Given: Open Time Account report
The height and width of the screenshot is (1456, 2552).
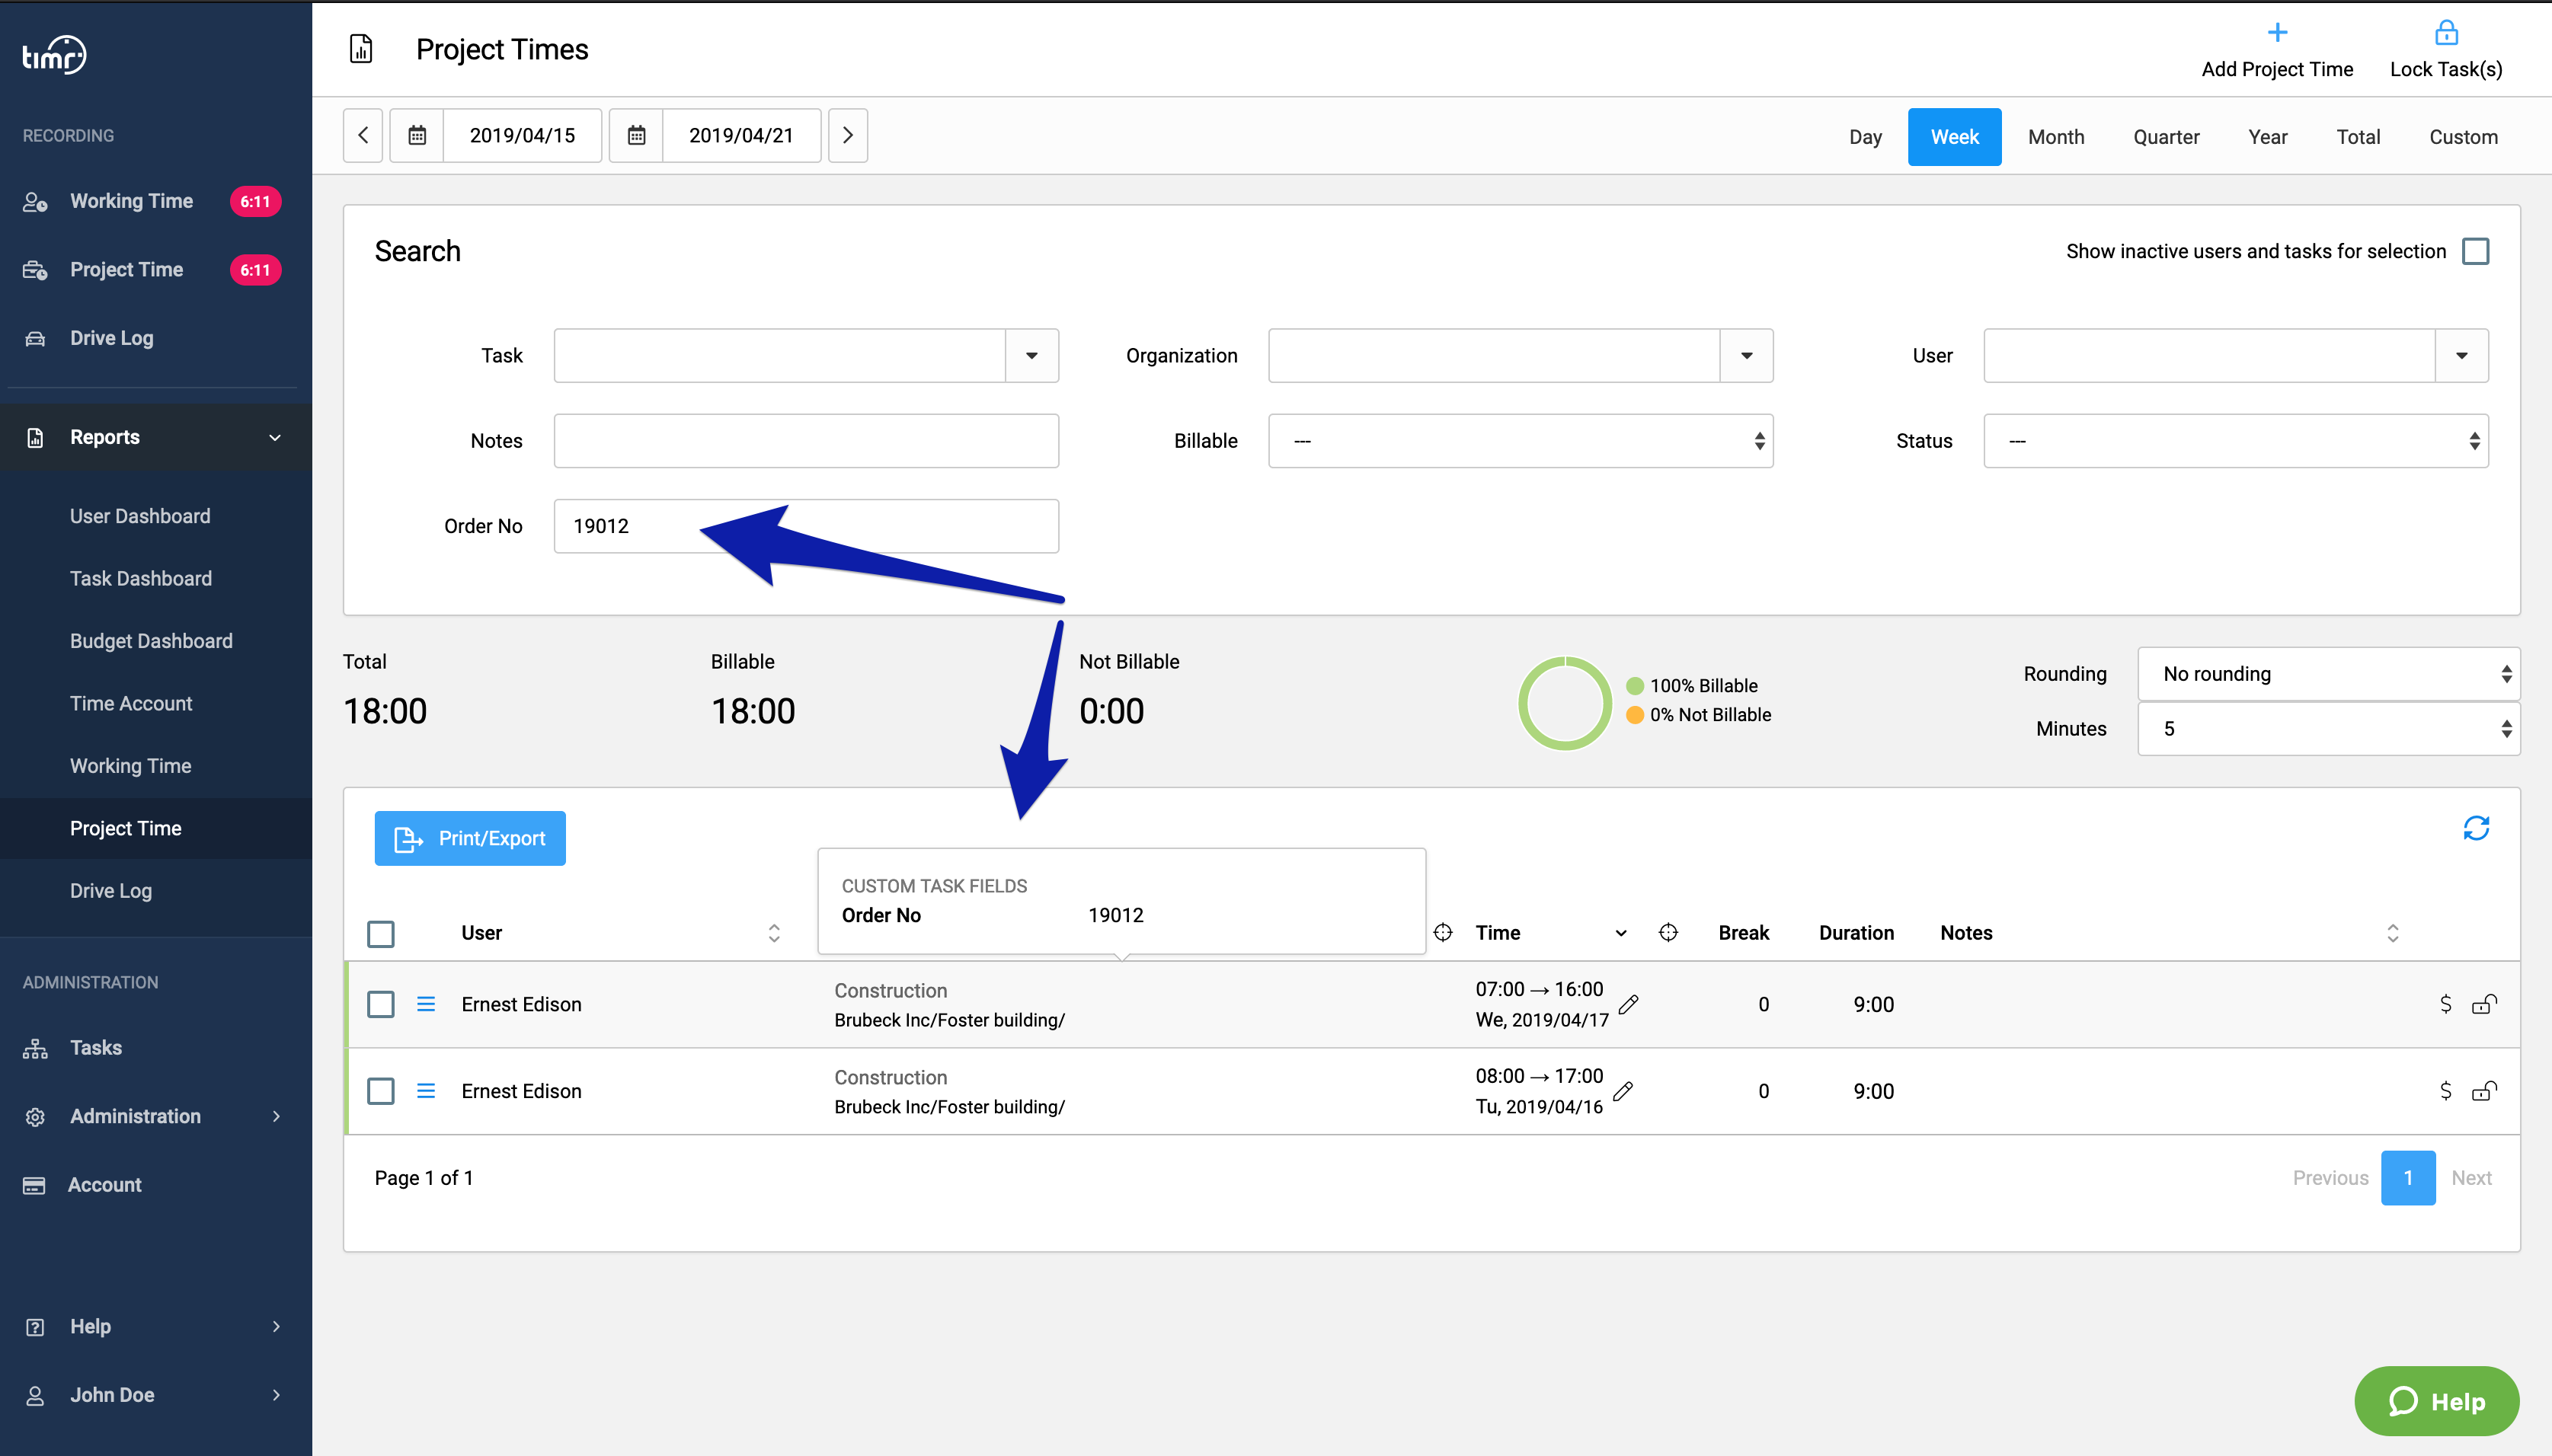Looking at the screenshot, I should 131,704.
